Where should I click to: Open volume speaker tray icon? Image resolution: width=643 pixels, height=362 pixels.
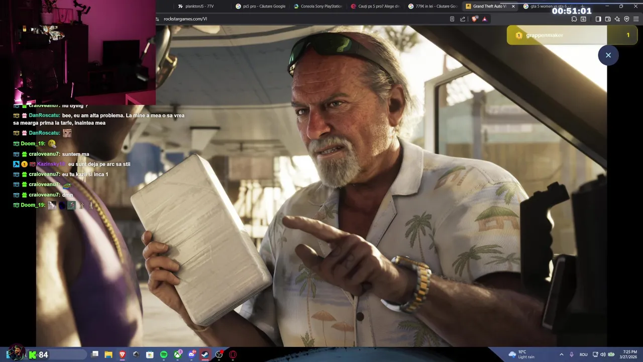click(x=603, y=354)
